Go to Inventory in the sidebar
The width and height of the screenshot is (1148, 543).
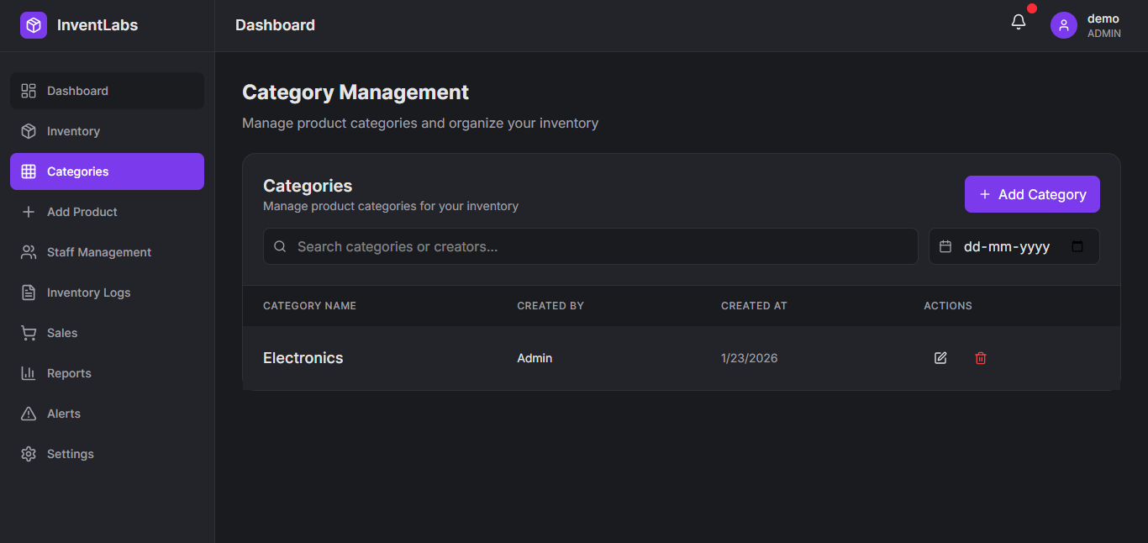pyautogui.click(x=73, y=131)
